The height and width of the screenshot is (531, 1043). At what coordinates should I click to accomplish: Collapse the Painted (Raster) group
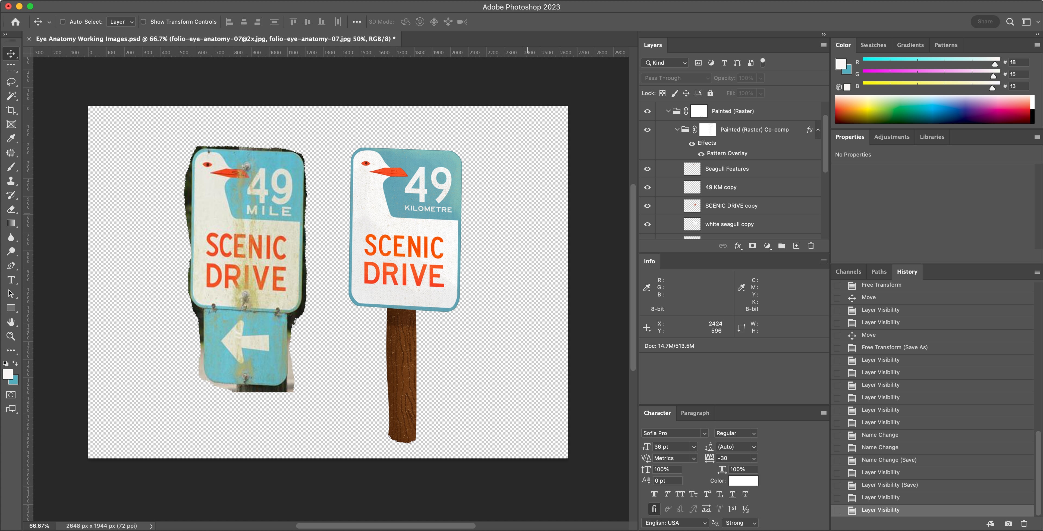[x=668, y=111]
